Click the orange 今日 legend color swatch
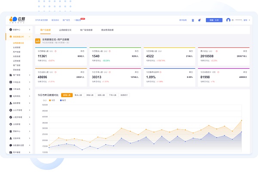The width and height of the screenshot is (258, 172). (x=50, y=100)
